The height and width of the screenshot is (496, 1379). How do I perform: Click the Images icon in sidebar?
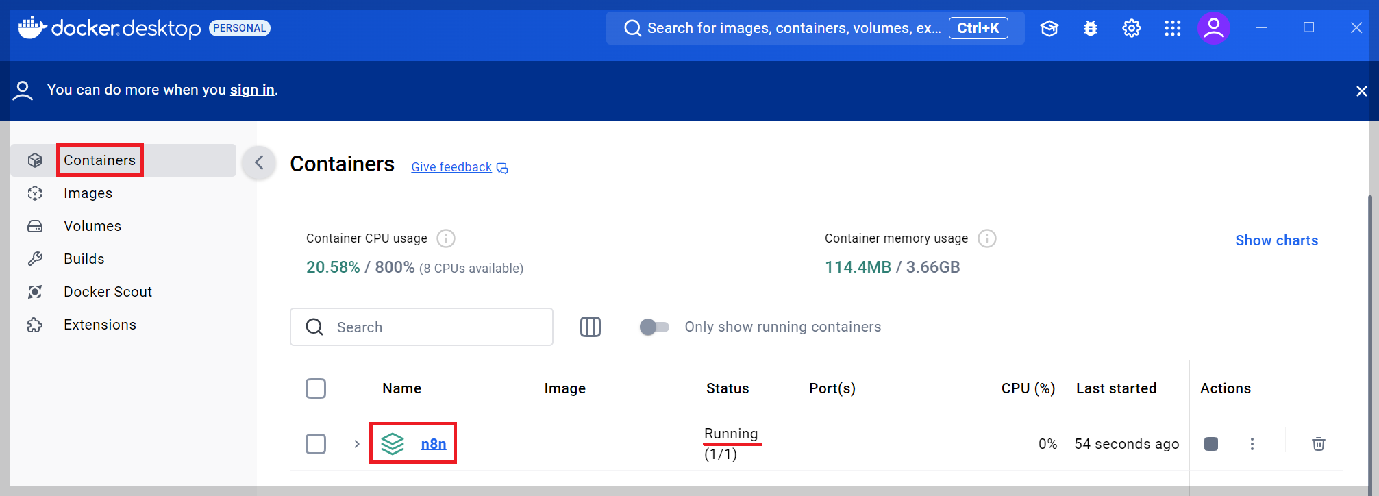pos(35,193)
